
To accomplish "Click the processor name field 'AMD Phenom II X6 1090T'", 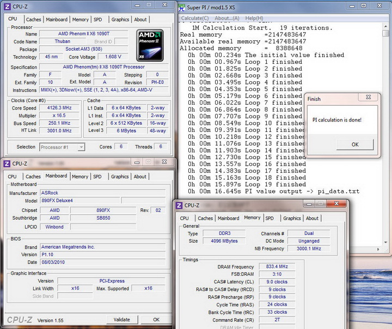I will click(84, 34).
